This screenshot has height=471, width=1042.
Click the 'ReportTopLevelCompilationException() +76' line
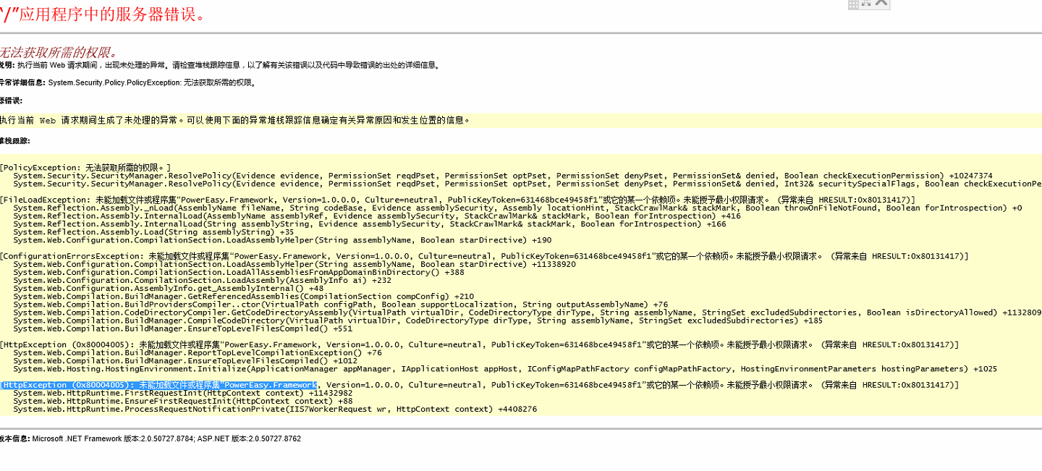[197, 352]
